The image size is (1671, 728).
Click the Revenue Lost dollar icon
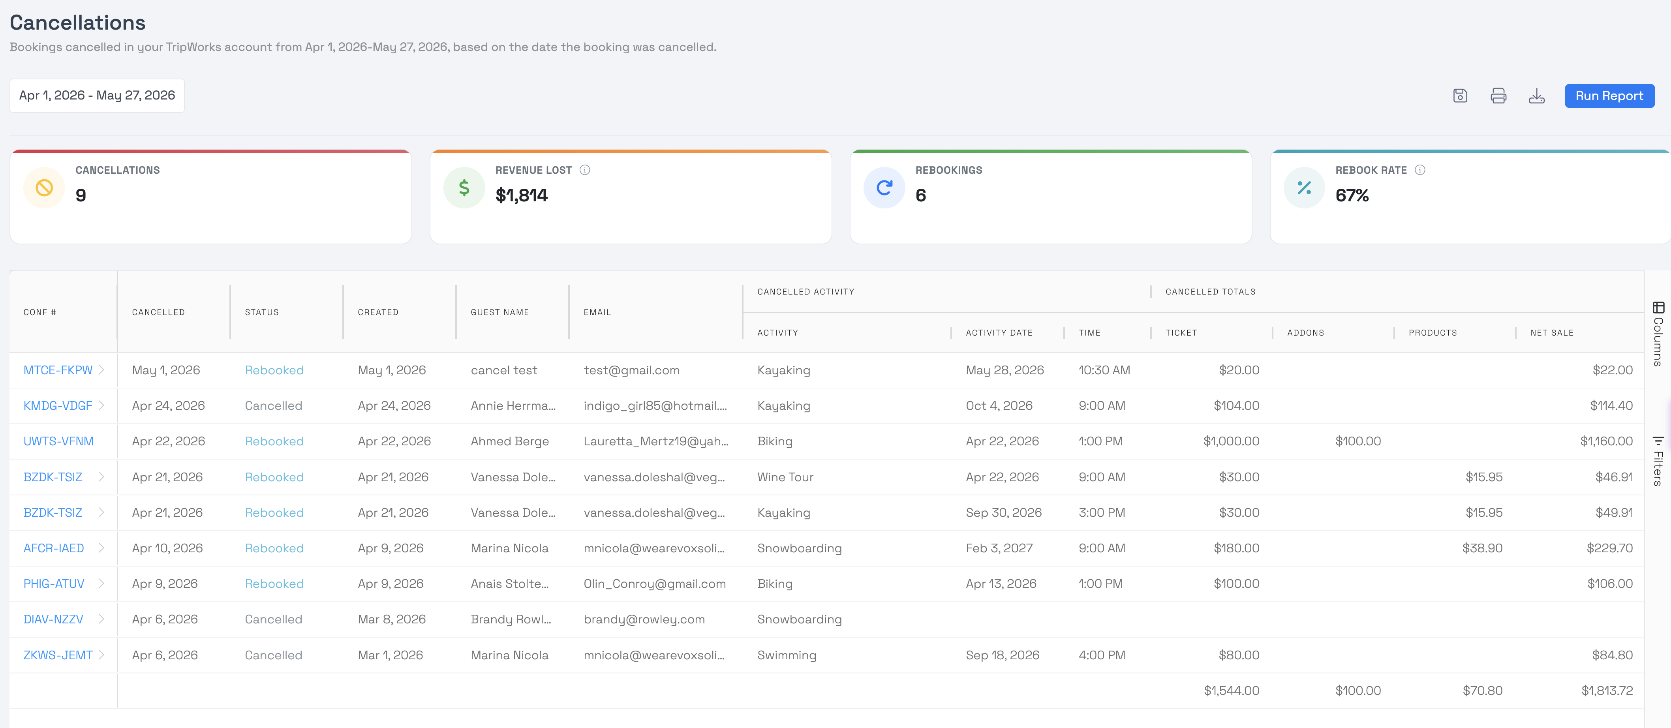(464, 188)
